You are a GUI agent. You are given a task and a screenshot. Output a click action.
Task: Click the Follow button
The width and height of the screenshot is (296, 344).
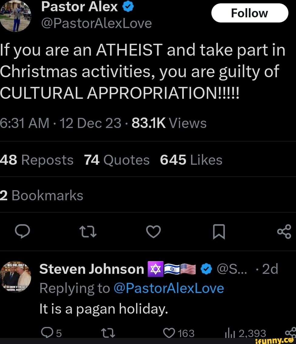(x=250, y=13)
